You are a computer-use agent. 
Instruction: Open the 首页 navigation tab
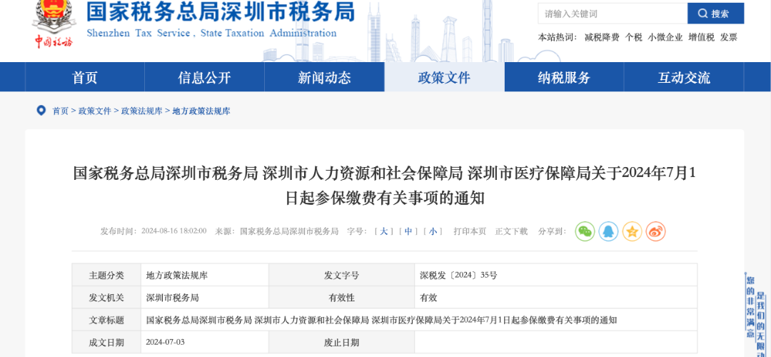coord(84,77)
